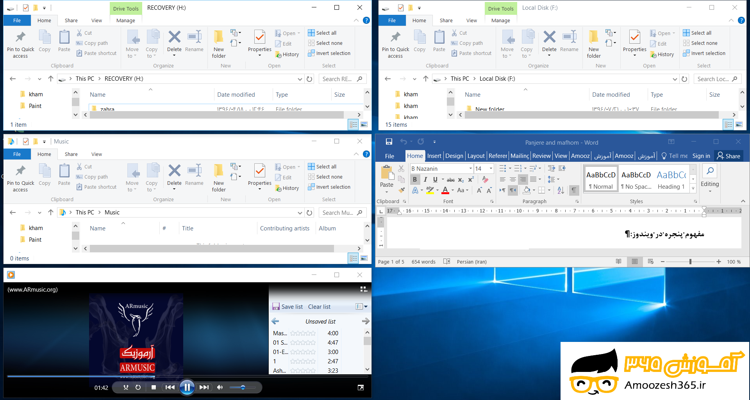Viewport: 750px width, 400px height.
Task: Click Clear list in media player
Action: click(x=319, y=307)
